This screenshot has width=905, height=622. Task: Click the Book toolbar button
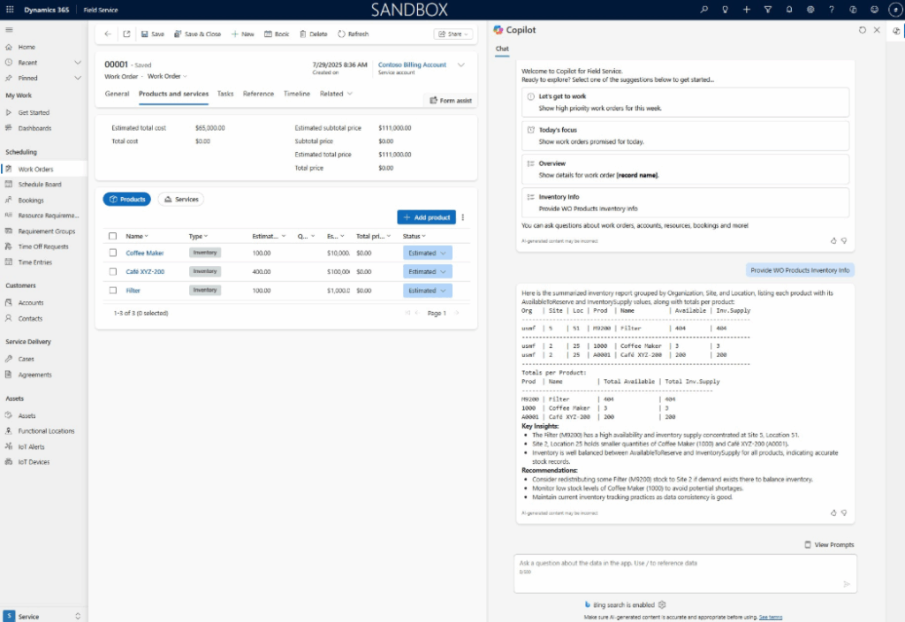tap(277, 34)
